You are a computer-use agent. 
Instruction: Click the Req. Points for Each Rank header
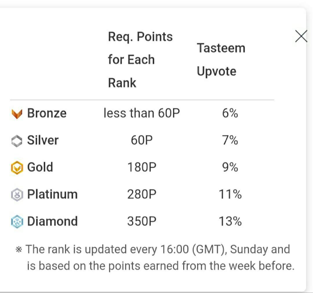(140, 60)
